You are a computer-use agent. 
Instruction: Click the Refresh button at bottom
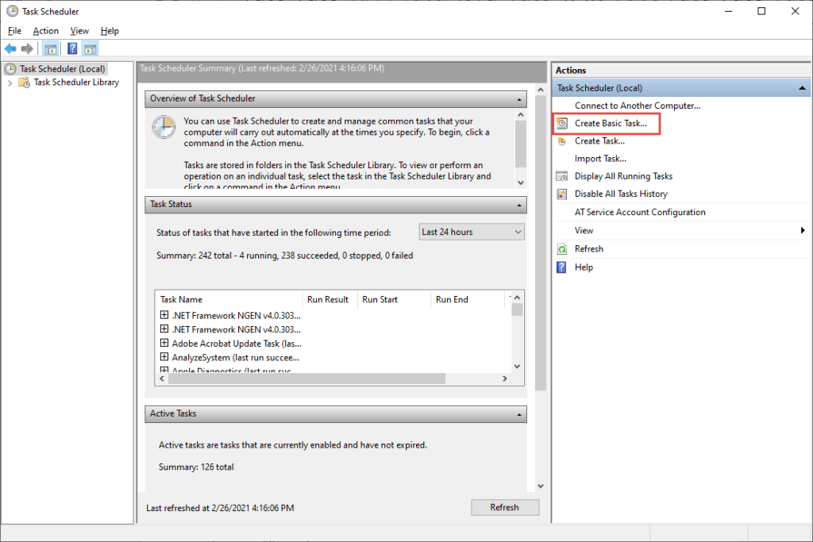504,508
